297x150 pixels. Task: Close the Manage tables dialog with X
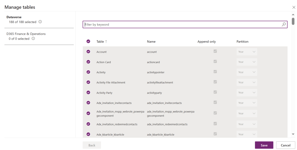[294, 7]
